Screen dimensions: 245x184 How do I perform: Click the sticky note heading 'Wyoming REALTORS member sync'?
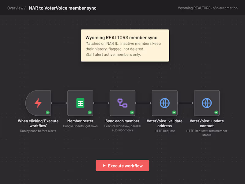(121, 37)
